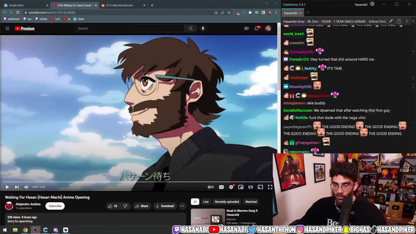Open Chrome three-dot menu
The image size is (416, 234).
tap(276, 12)
